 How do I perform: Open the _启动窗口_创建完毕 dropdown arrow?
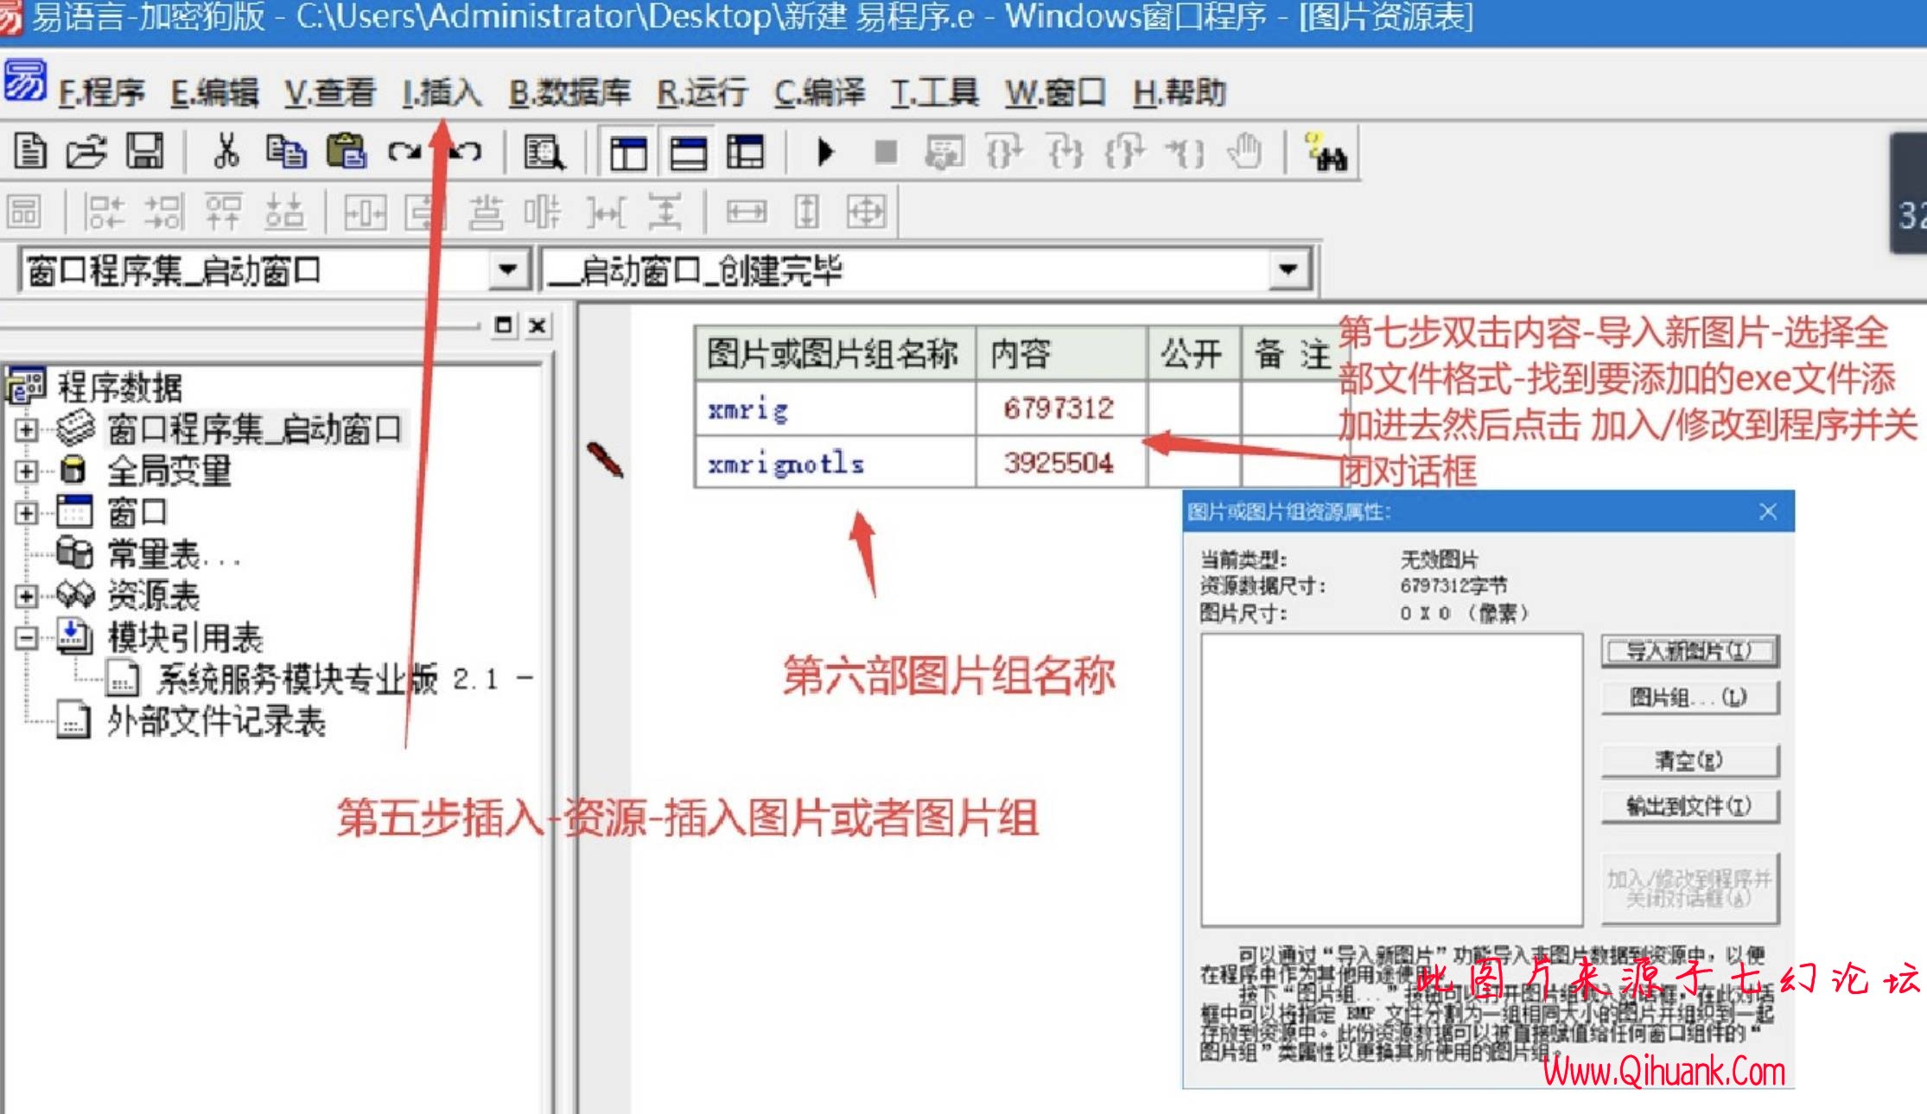click(1288, 270)
